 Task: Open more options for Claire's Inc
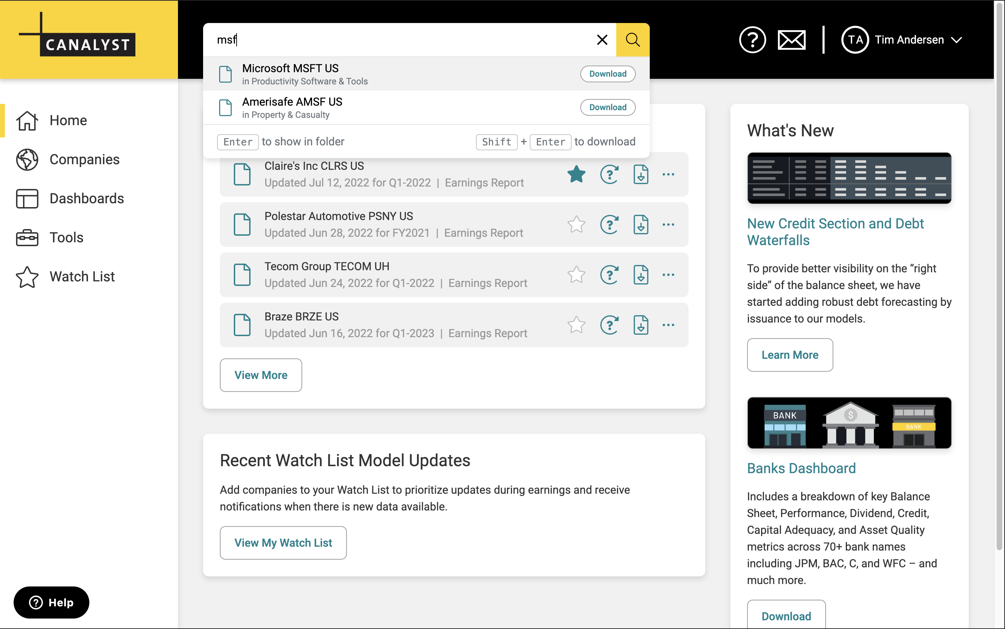point(668,174)
